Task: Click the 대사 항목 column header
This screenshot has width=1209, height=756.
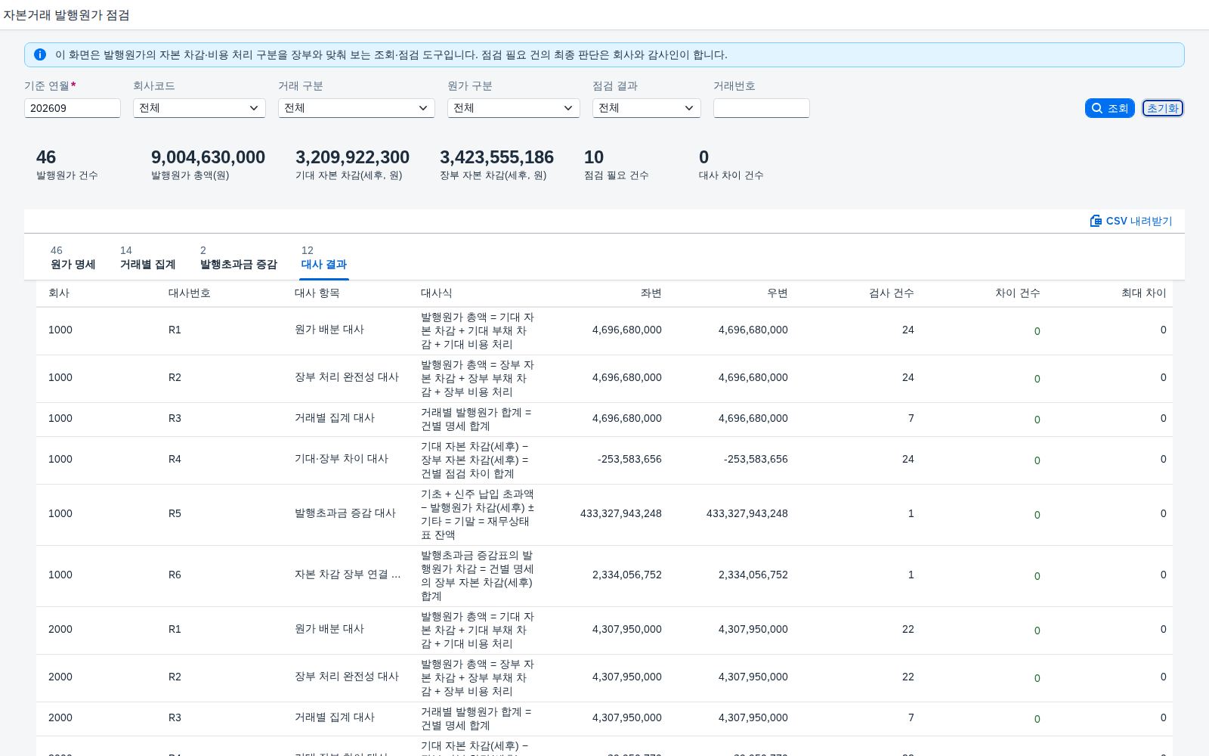Action: 317,293
